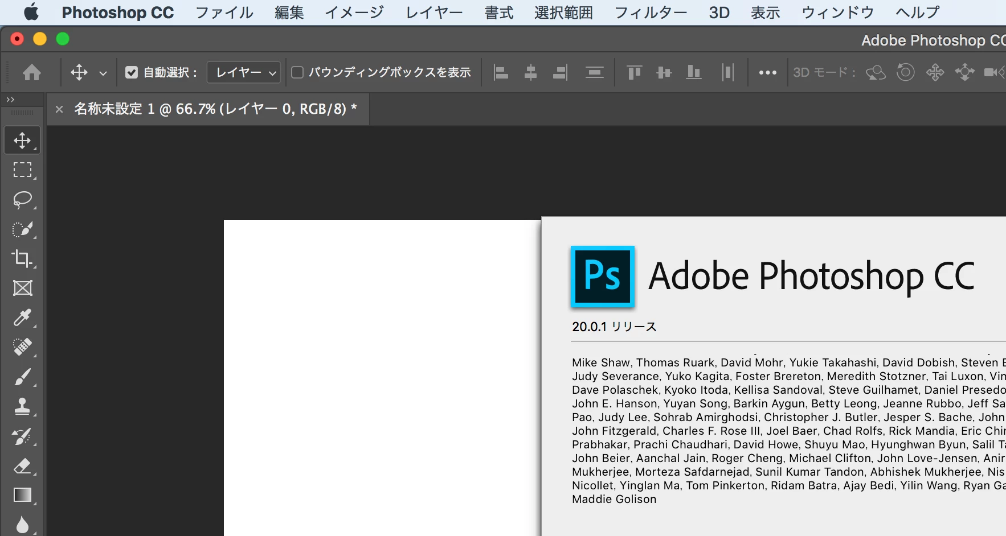Click the name Dave Polaschek in credits
The image size is (1006, 536).
[x=615, y=390]
